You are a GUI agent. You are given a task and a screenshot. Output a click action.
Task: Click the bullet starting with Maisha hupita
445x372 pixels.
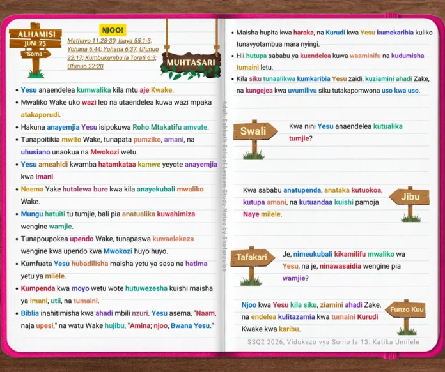(332, 38)
